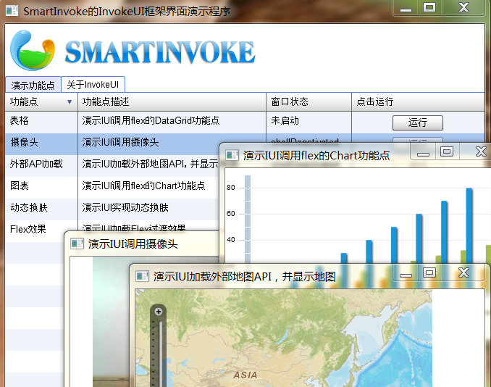Maximize the map demo window
Screen dimensions: 491x387
coord(429,273)
